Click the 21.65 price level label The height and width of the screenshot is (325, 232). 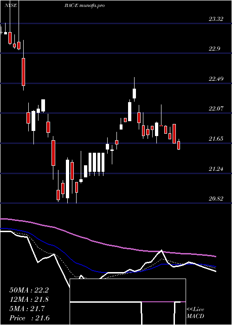[x=216, y=139]
